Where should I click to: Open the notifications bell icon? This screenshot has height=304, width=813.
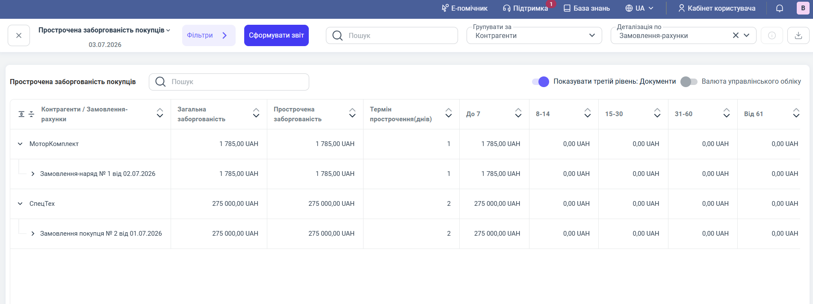coord(780,8)
